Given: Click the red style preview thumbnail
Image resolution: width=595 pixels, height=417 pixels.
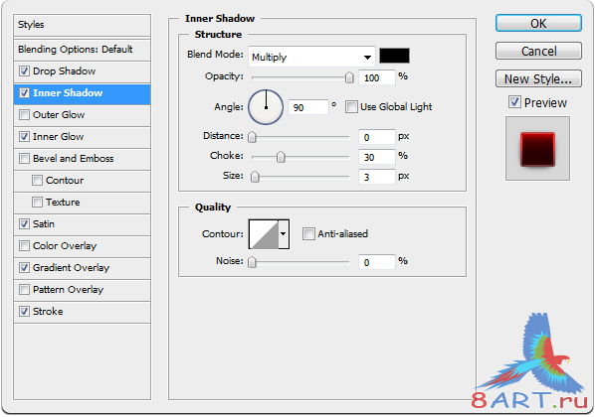Looking at the screenshot, I should [x=537, y=149].
